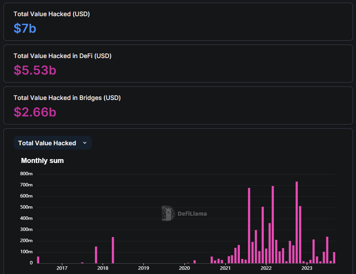Image resolution: width=356 pixels, height=274 pixels.
Task: Click the 200m y-axis label
Action: 27,241
